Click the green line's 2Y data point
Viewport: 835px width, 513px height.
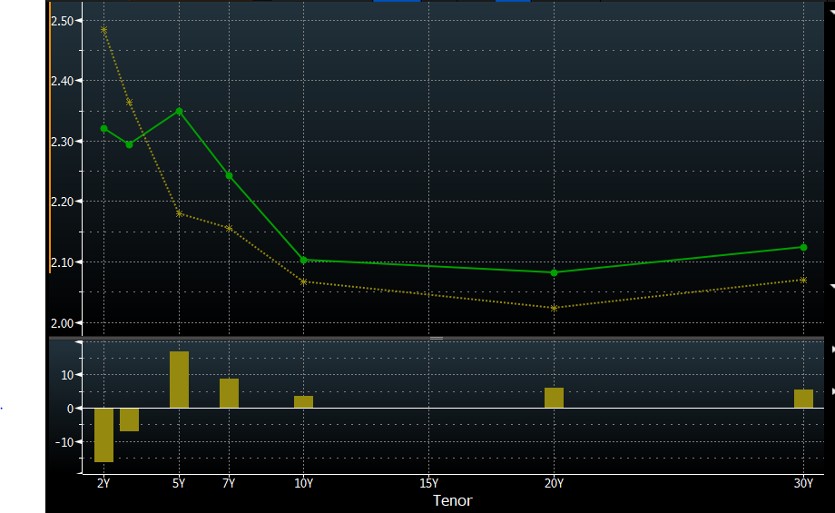(x=103, y=128)
